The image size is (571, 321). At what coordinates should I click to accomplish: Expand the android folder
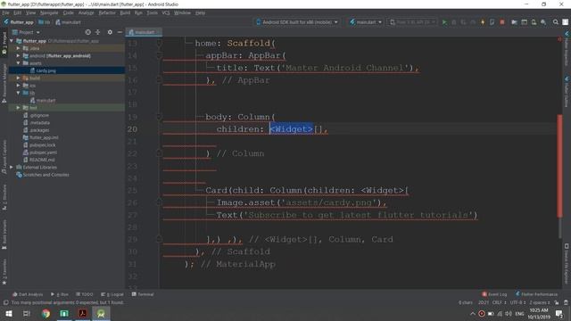(18, 55)
